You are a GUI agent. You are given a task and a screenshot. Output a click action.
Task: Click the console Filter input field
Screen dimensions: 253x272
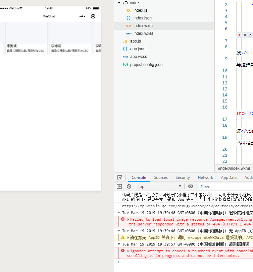(225, 187)
